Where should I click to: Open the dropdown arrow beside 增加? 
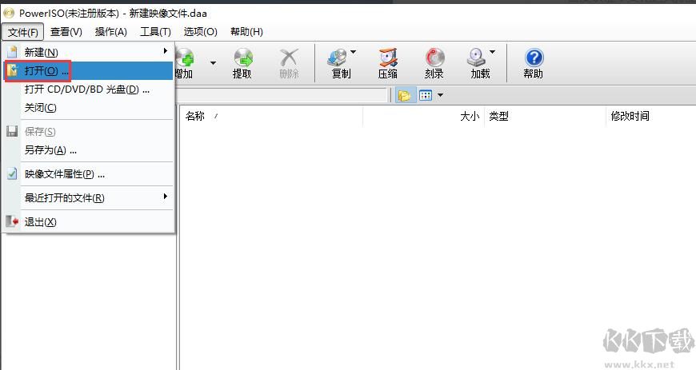pos(213,63)
